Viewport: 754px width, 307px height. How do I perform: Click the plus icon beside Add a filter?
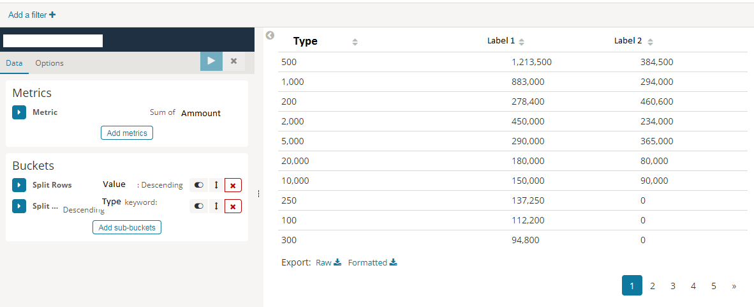tap(52, 15)
